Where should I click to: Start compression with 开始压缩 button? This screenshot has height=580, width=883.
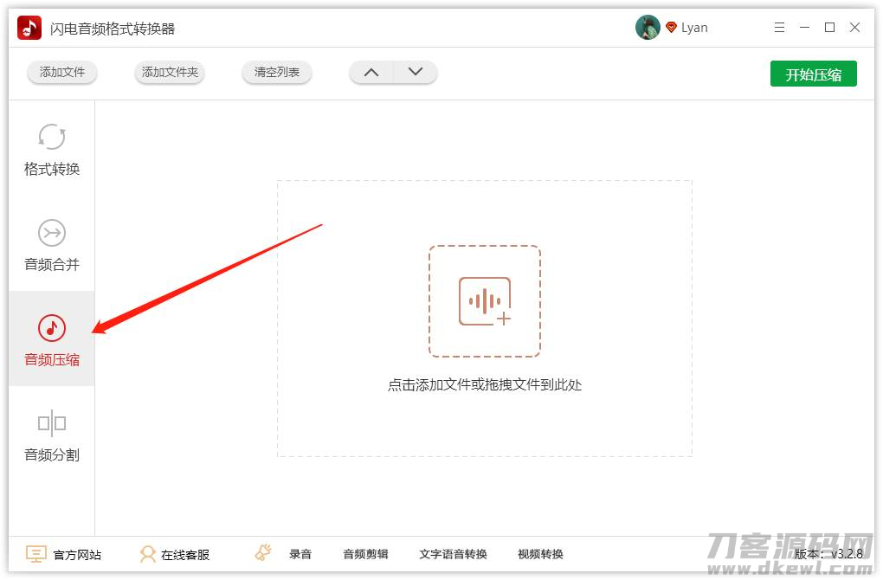coord(813,74)
